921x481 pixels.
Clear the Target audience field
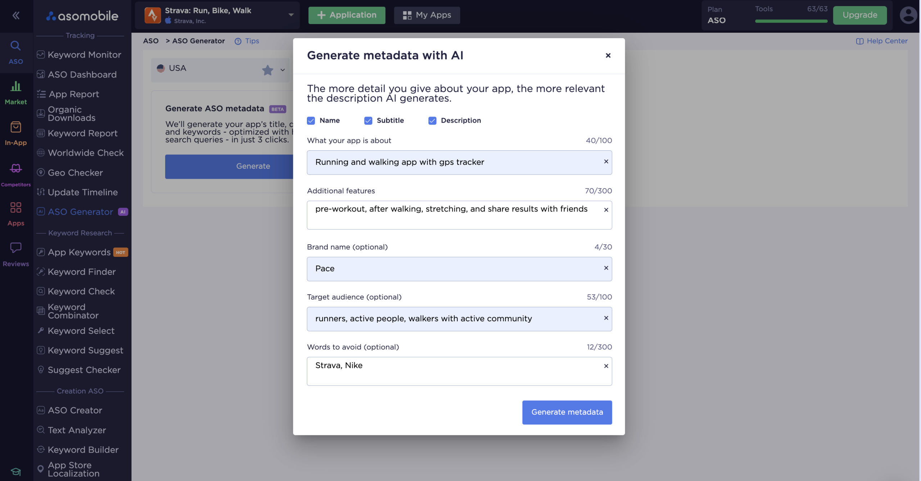606,318
